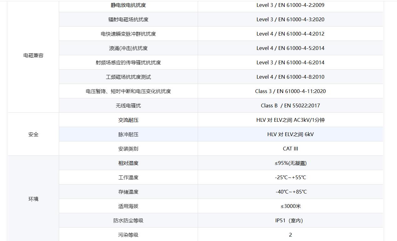Image resolution: width=397 pixels, height=241 pixels.
Task: Select Level 4 / EN 61000-4-4:2012 value
Action: [290, 34]
